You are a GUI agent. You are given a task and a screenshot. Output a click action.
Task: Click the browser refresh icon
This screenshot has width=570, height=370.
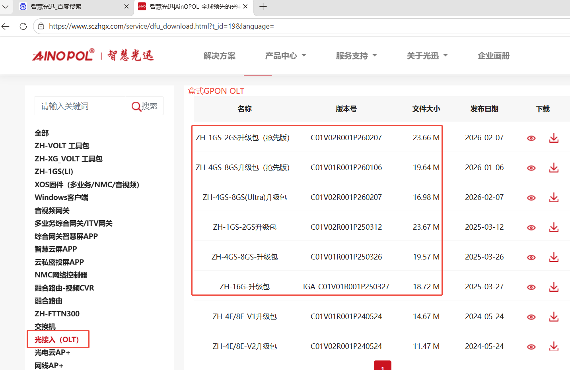[x=23, y=26]
